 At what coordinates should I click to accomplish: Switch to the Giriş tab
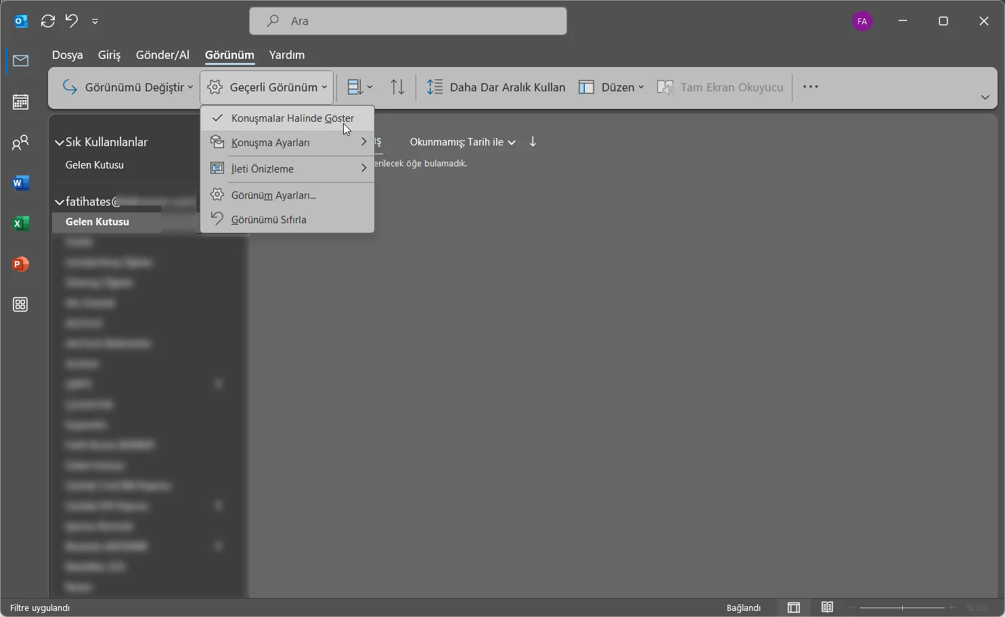(110, 55)
